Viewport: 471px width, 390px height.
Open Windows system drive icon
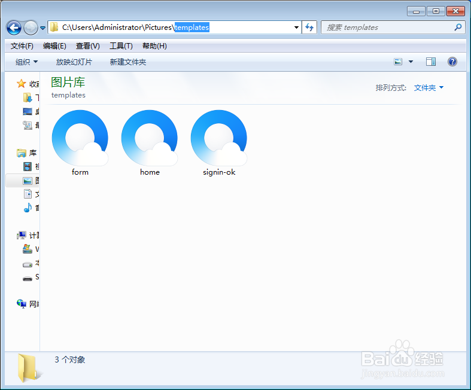tap(28, 249)
